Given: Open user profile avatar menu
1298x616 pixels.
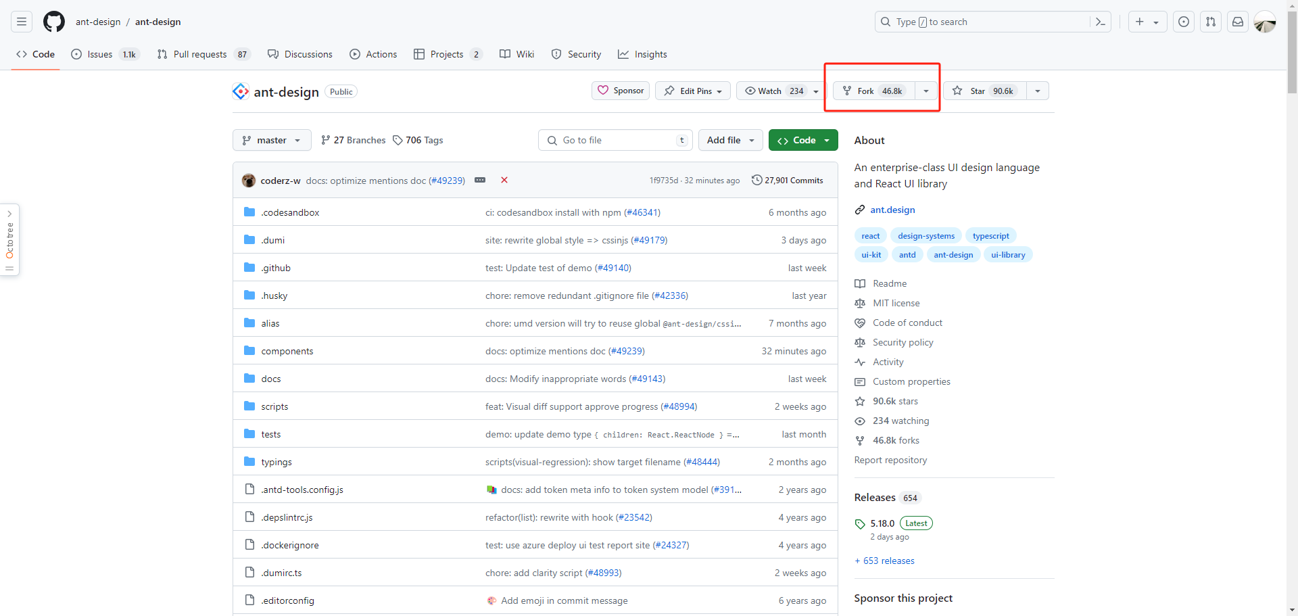Looking at the screenshot, I should (x=1265, y=22).
